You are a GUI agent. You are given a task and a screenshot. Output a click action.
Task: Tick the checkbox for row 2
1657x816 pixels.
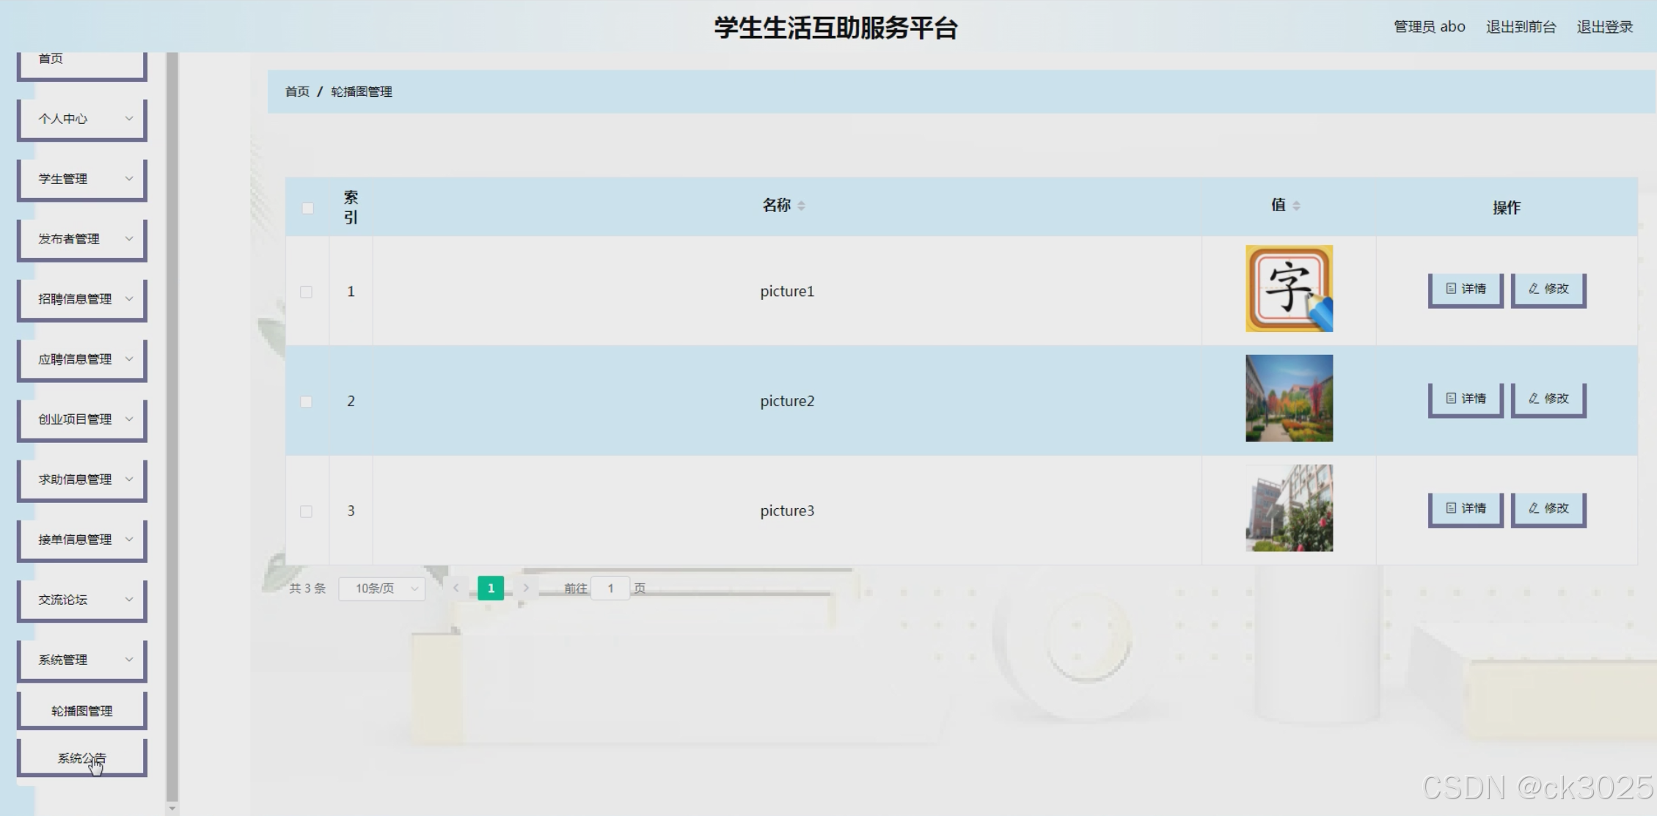point(306,402)
